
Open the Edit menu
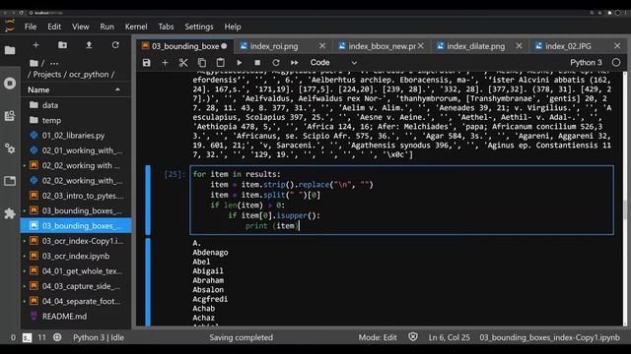pyautogui.click(x=54, y=27)
